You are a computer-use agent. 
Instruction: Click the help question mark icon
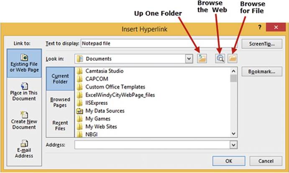point(259,28)
